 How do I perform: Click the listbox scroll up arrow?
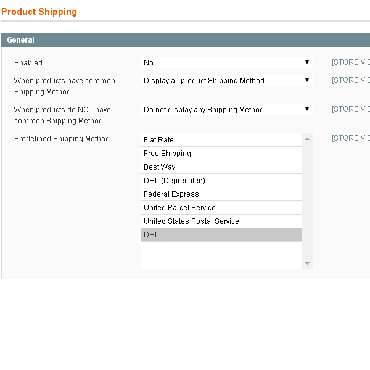(x=308, y=139)
